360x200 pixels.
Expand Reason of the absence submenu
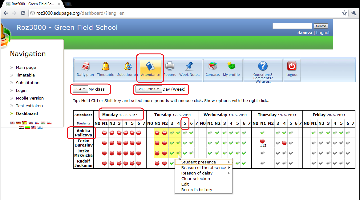click(x=203, y=168)
